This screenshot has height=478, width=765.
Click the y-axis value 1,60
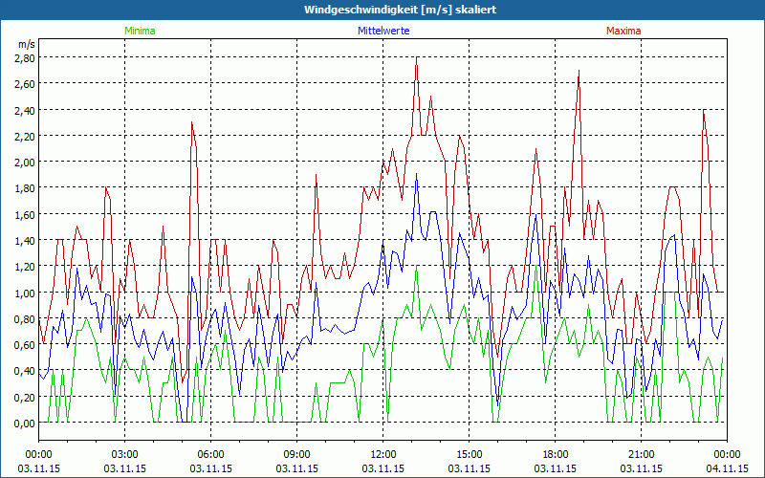click(25, 214)
